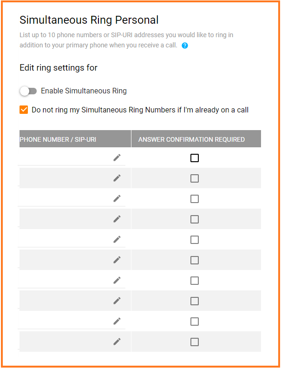The height and width of the screenshot is (368, 281).
Task: Click the Phone Number / SIP-URI column header
Action: pos(58,139)
